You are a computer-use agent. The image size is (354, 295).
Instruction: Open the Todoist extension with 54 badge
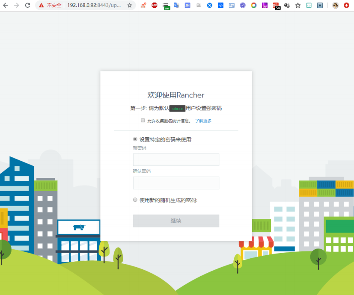277,6
